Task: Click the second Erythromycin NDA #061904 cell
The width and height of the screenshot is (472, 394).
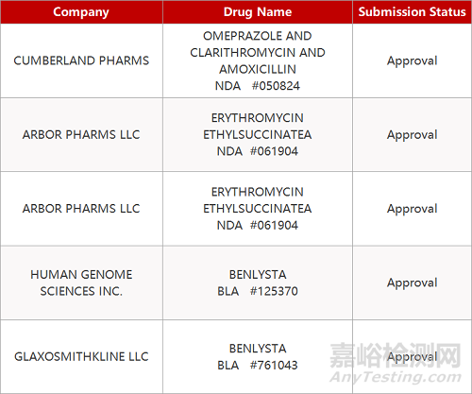Action: tap(258, 209)
